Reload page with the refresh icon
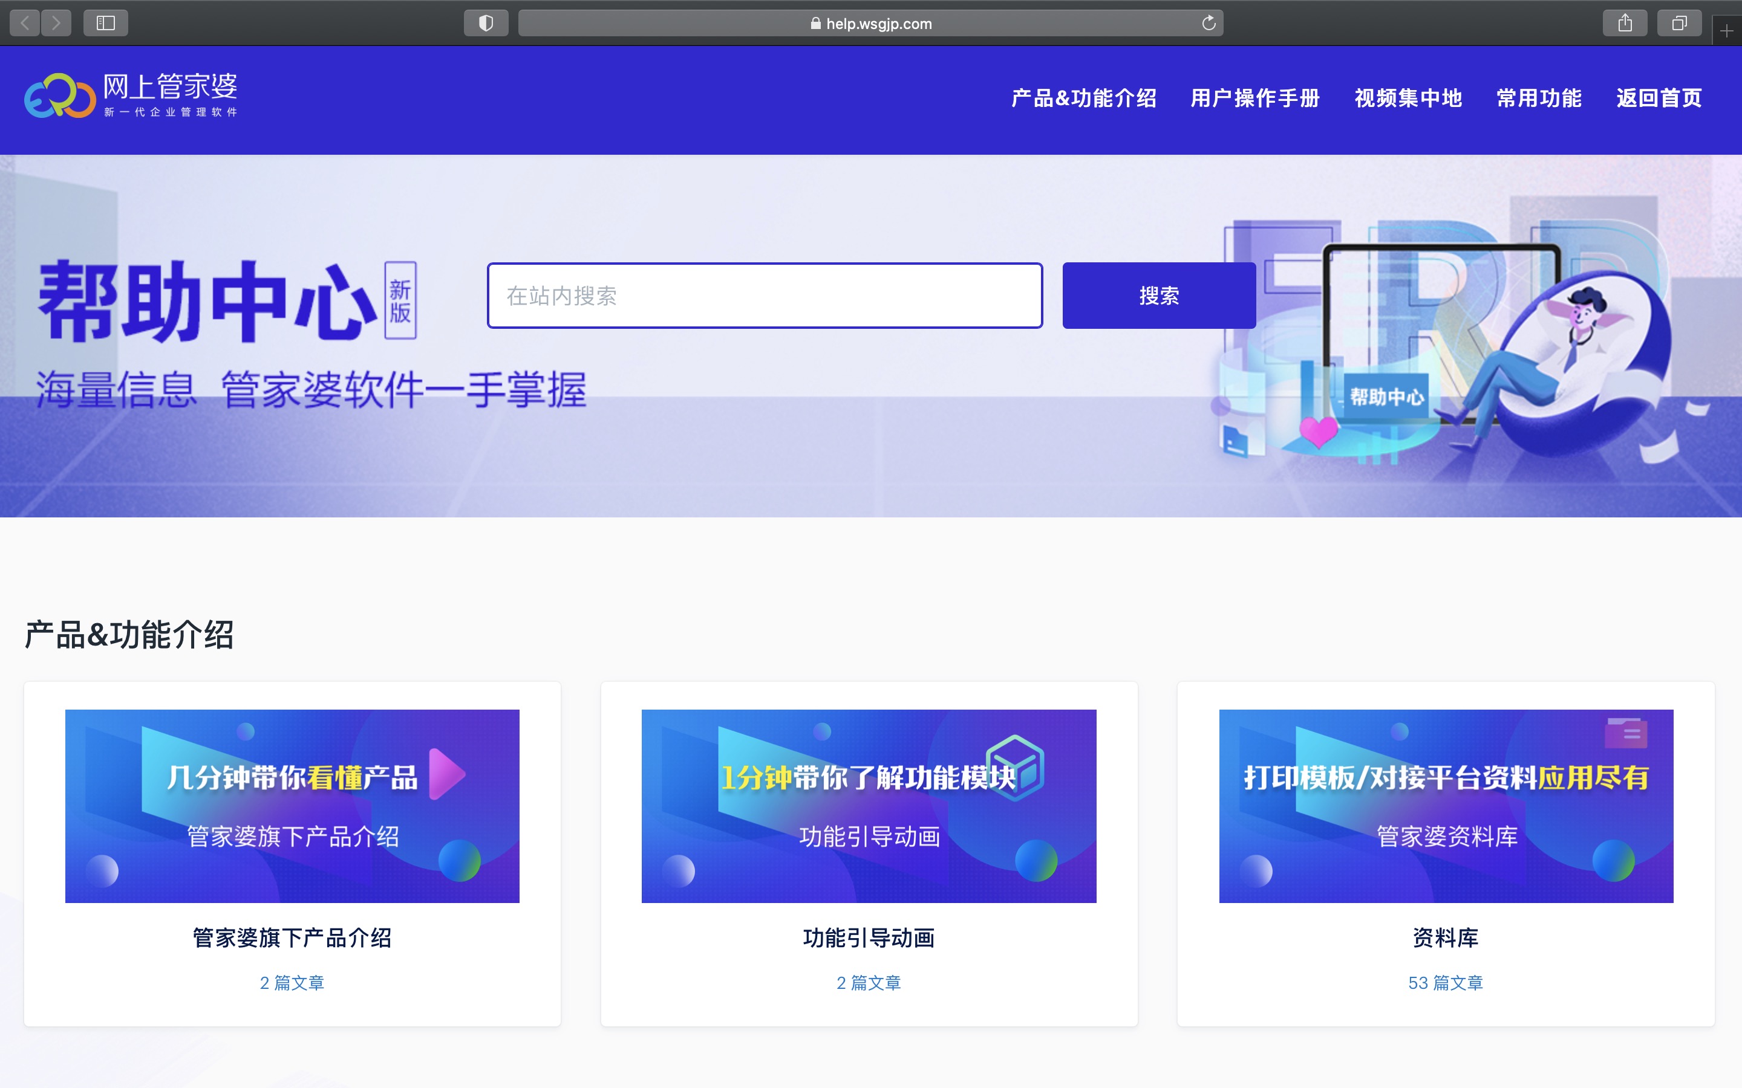Viewport: 1742px width, 1088px height. (1209, 23)
